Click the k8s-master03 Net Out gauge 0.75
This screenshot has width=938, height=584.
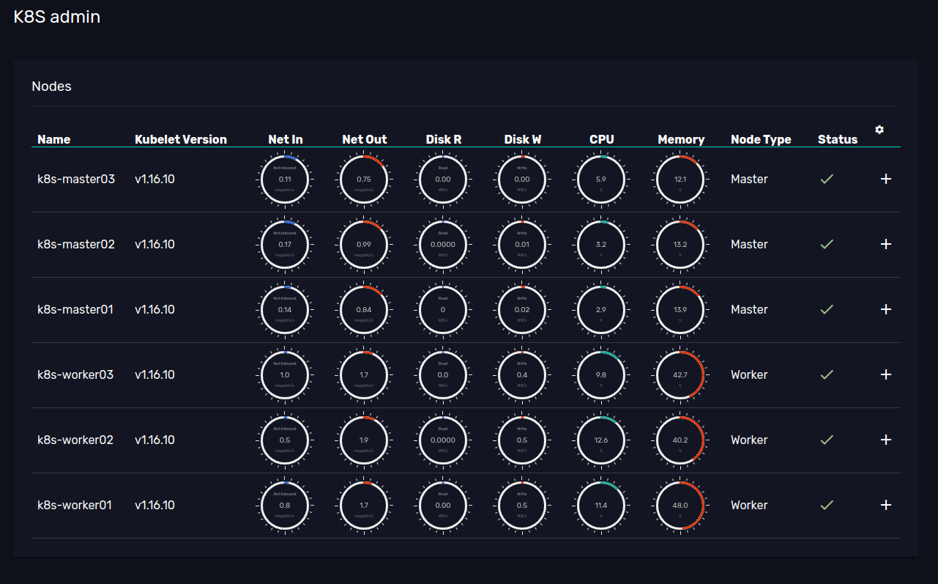pyautogui.click(x=365, y=179)
